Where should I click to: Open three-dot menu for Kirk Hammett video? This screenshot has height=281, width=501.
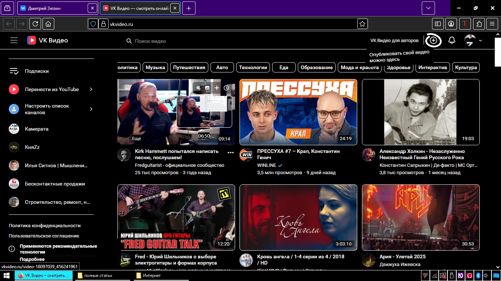(x=231, y=153)
